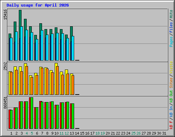Click day 13 on the x-axis
Screen dimensions: 175x137
point(72,133)
